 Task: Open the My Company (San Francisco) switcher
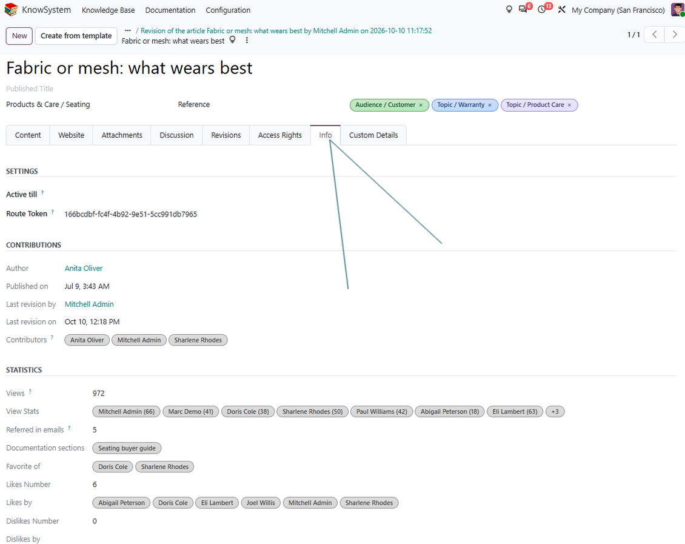[x=618, y=10]
